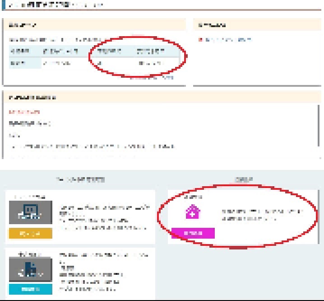Open the red link in the top-right panel
The image size is (324, 301).
[228, 39]
